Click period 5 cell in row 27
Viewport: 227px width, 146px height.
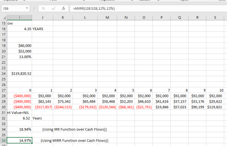(x=126, y=90)
